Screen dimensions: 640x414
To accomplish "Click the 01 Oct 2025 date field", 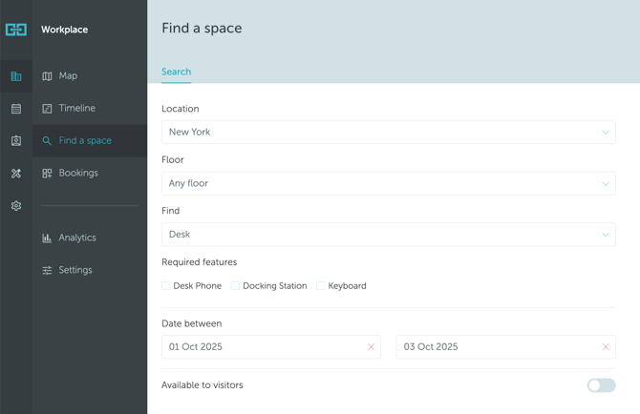I will point(263,347).
